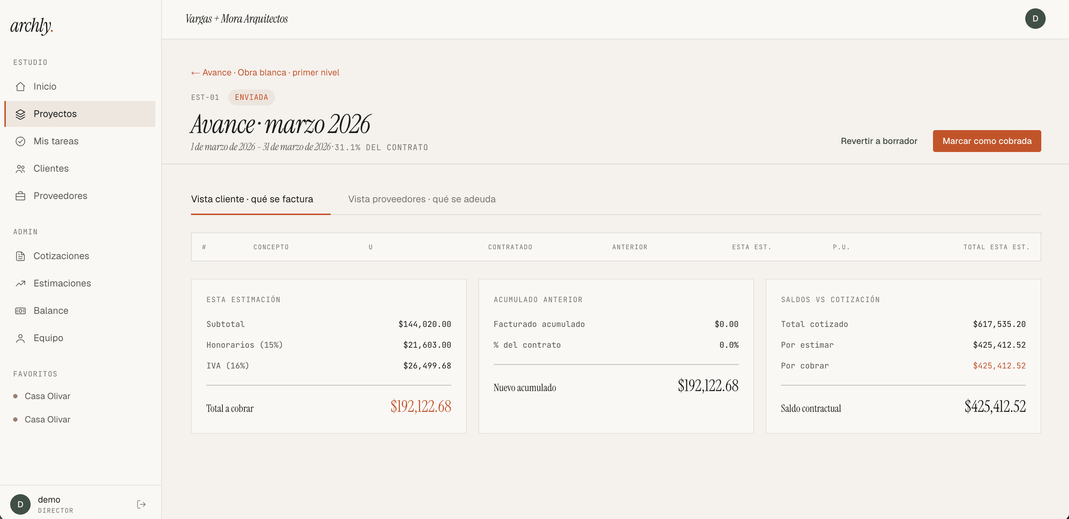This screenshot has height=519, width=1069.
Task: Click the Balance banknote icon
Action: [x=20, y=311]
